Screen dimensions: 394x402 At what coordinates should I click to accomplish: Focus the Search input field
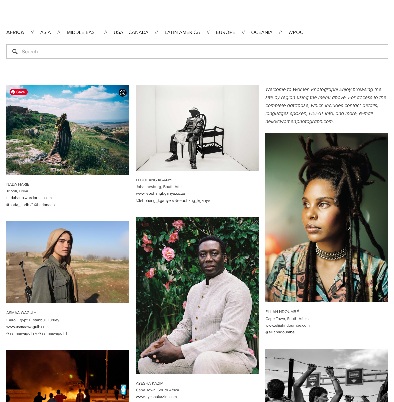click(197, 52)
